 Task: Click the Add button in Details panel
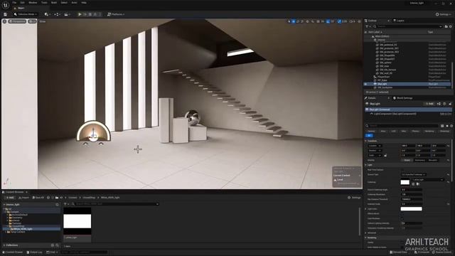pos(429,104)
